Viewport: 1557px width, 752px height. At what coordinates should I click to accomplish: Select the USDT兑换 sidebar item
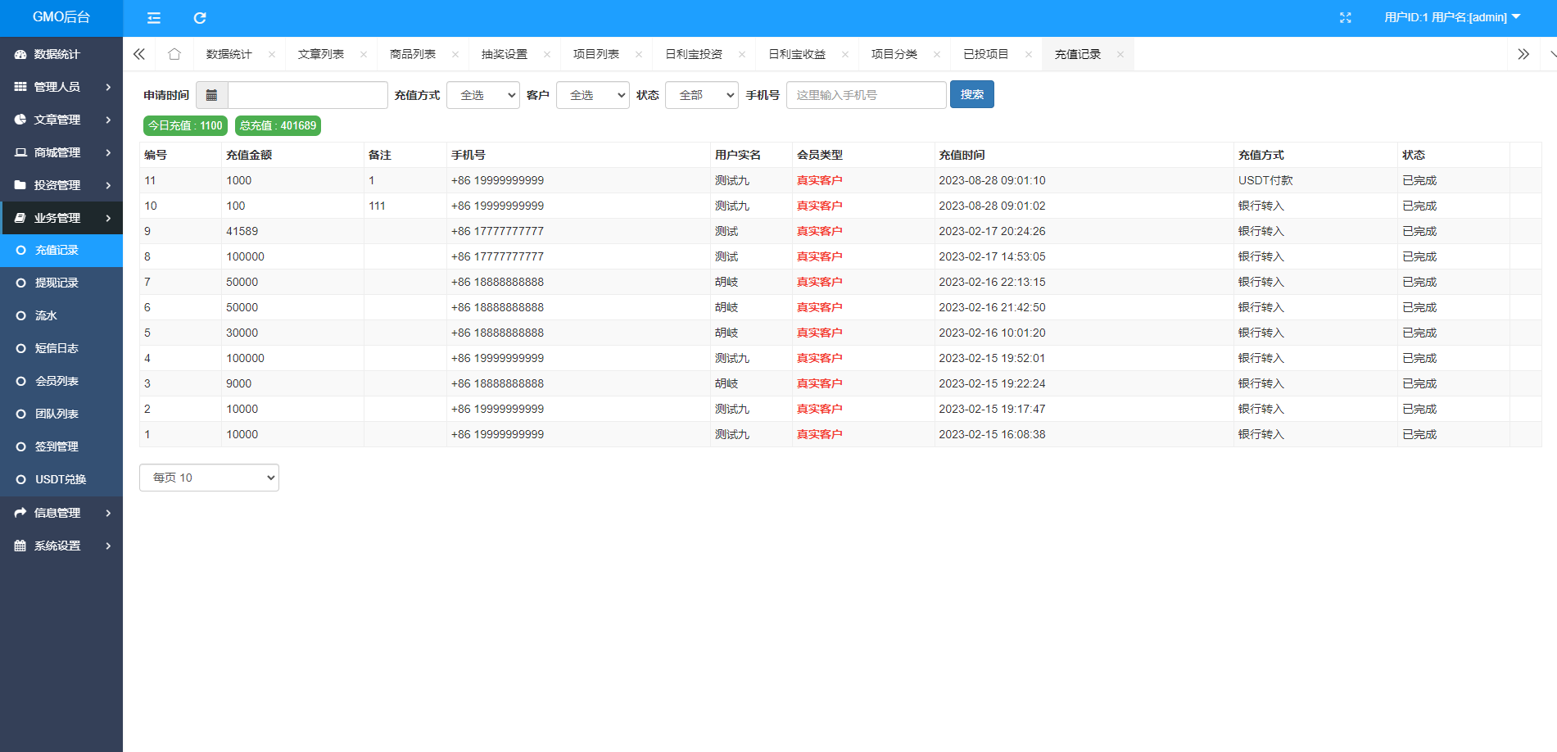[61, 479]
